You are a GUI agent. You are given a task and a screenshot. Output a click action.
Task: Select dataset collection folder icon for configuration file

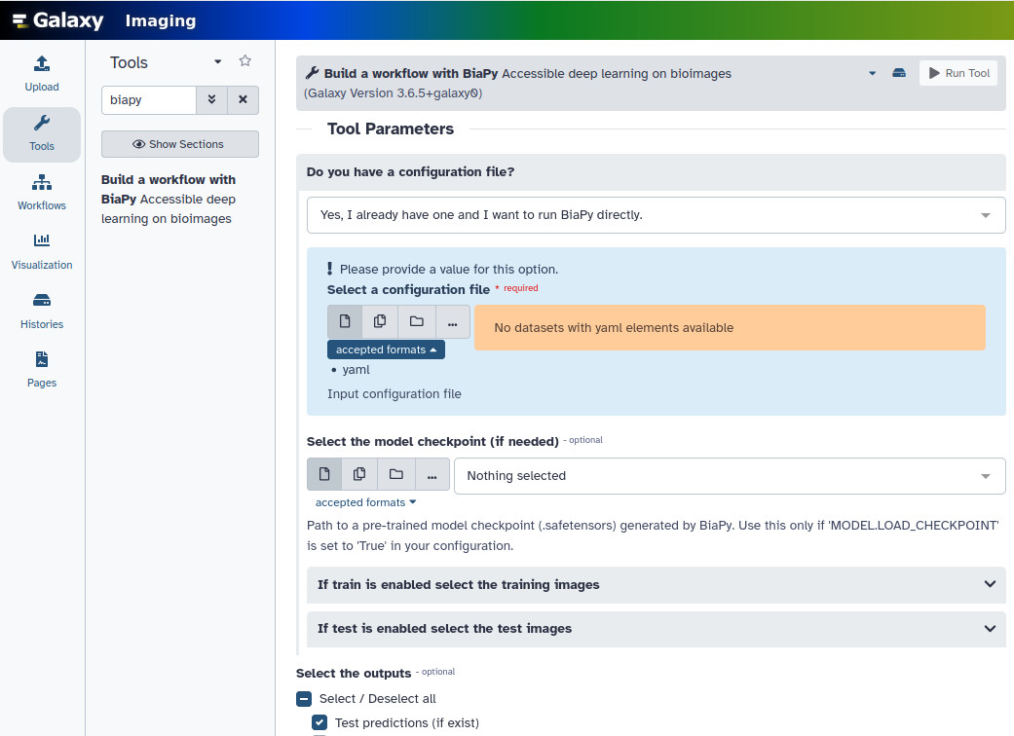[417, 321]
